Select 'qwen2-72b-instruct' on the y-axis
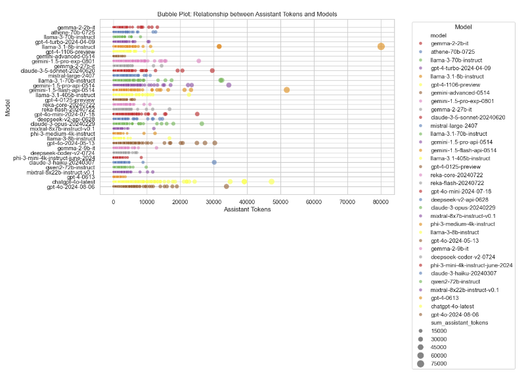 tap(70, 167)
